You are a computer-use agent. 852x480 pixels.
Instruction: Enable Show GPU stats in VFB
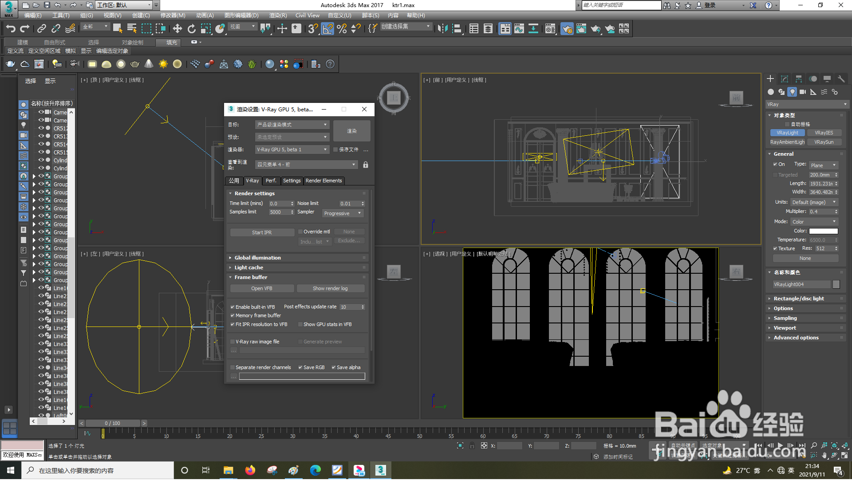pos(300,324)
